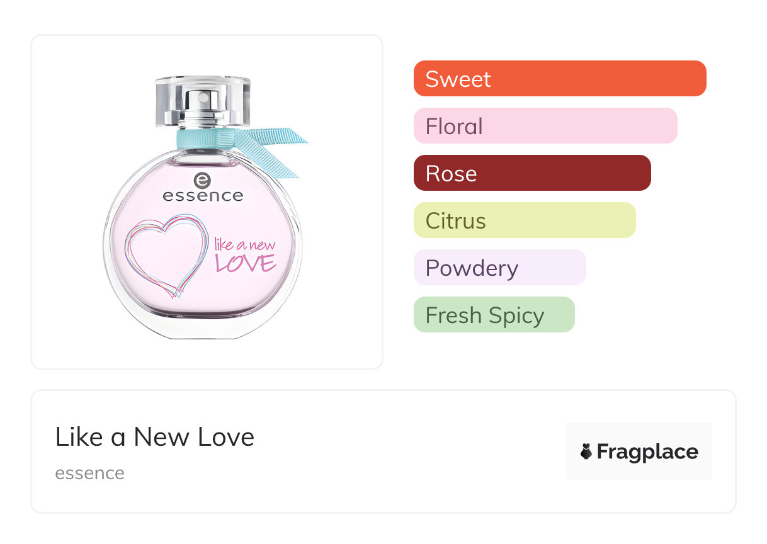Select the Sweet accord bar
Viewport: 767px width, 544px height.
click(559, 79)
